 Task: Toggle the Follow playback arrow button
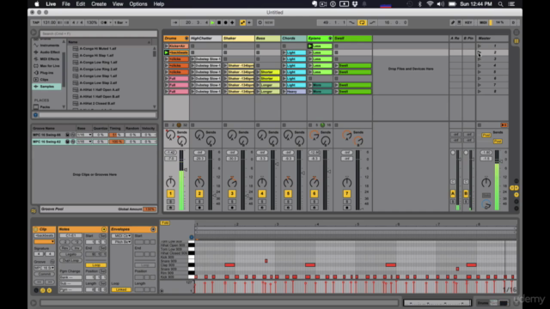175,22
